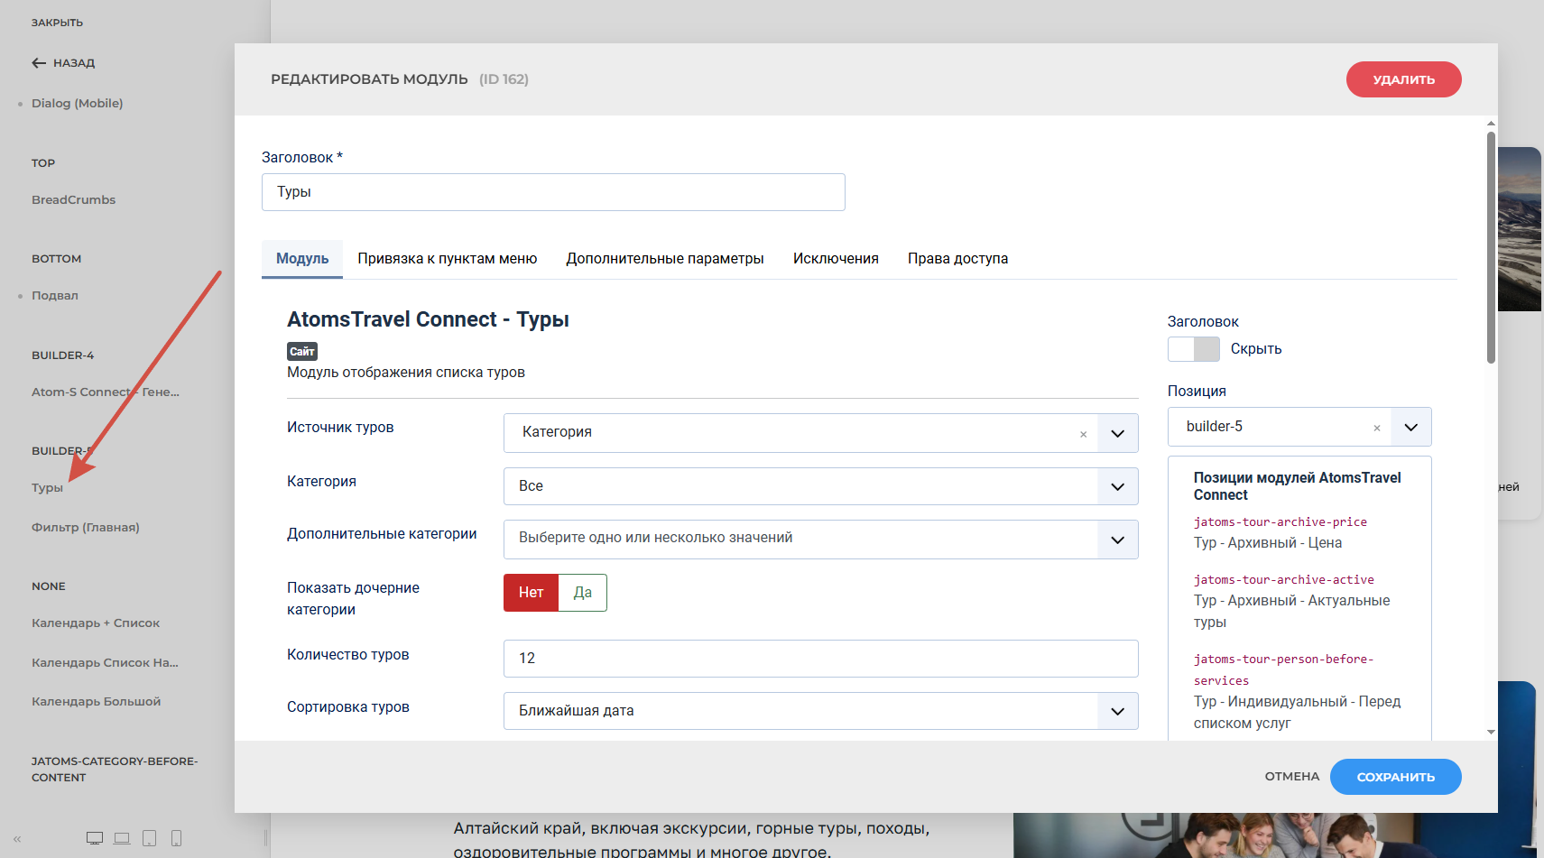Click the Заголовок input containing Туры

click(553, 192)
